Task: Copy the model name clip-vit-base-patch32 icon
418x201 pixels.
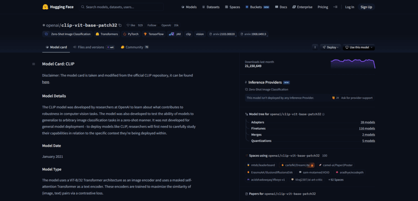Action: point(120,26)
